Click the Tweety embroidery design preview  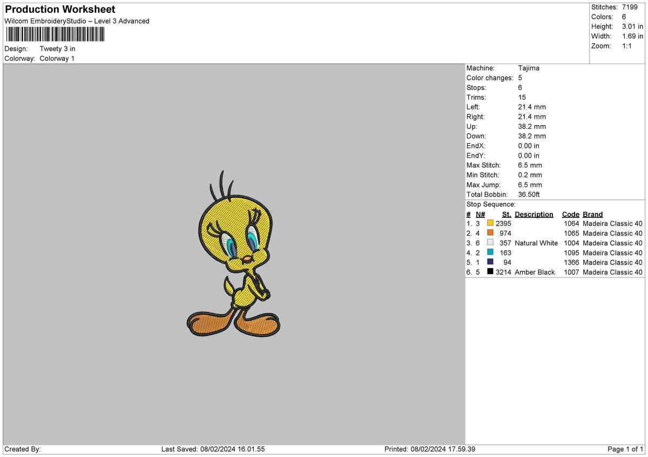(233, 254)
